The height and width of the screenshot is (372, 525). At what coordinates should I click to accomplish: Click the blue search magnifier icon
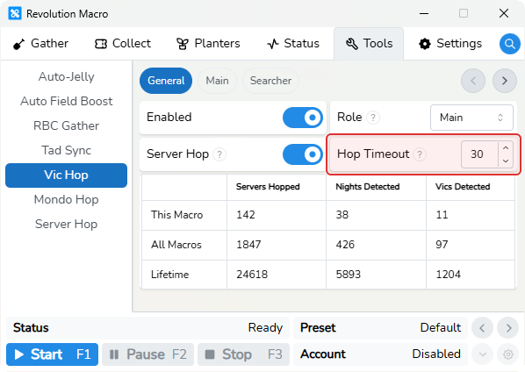509,44
